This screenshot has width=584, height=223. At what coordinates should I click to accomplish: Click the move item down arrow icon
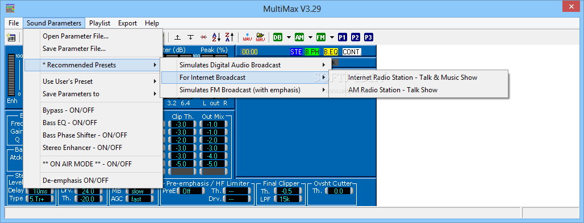tap(190, 37)
